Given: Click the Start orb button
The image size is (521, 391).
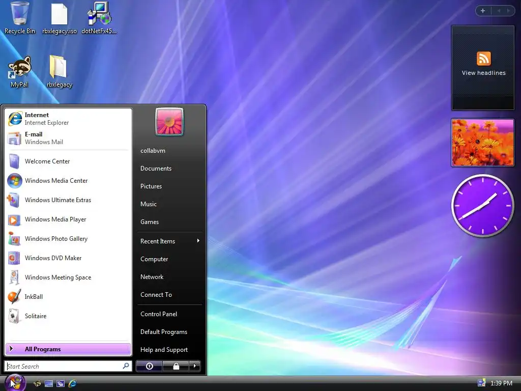Looking at the screenshot, I should tap(15, 383).
